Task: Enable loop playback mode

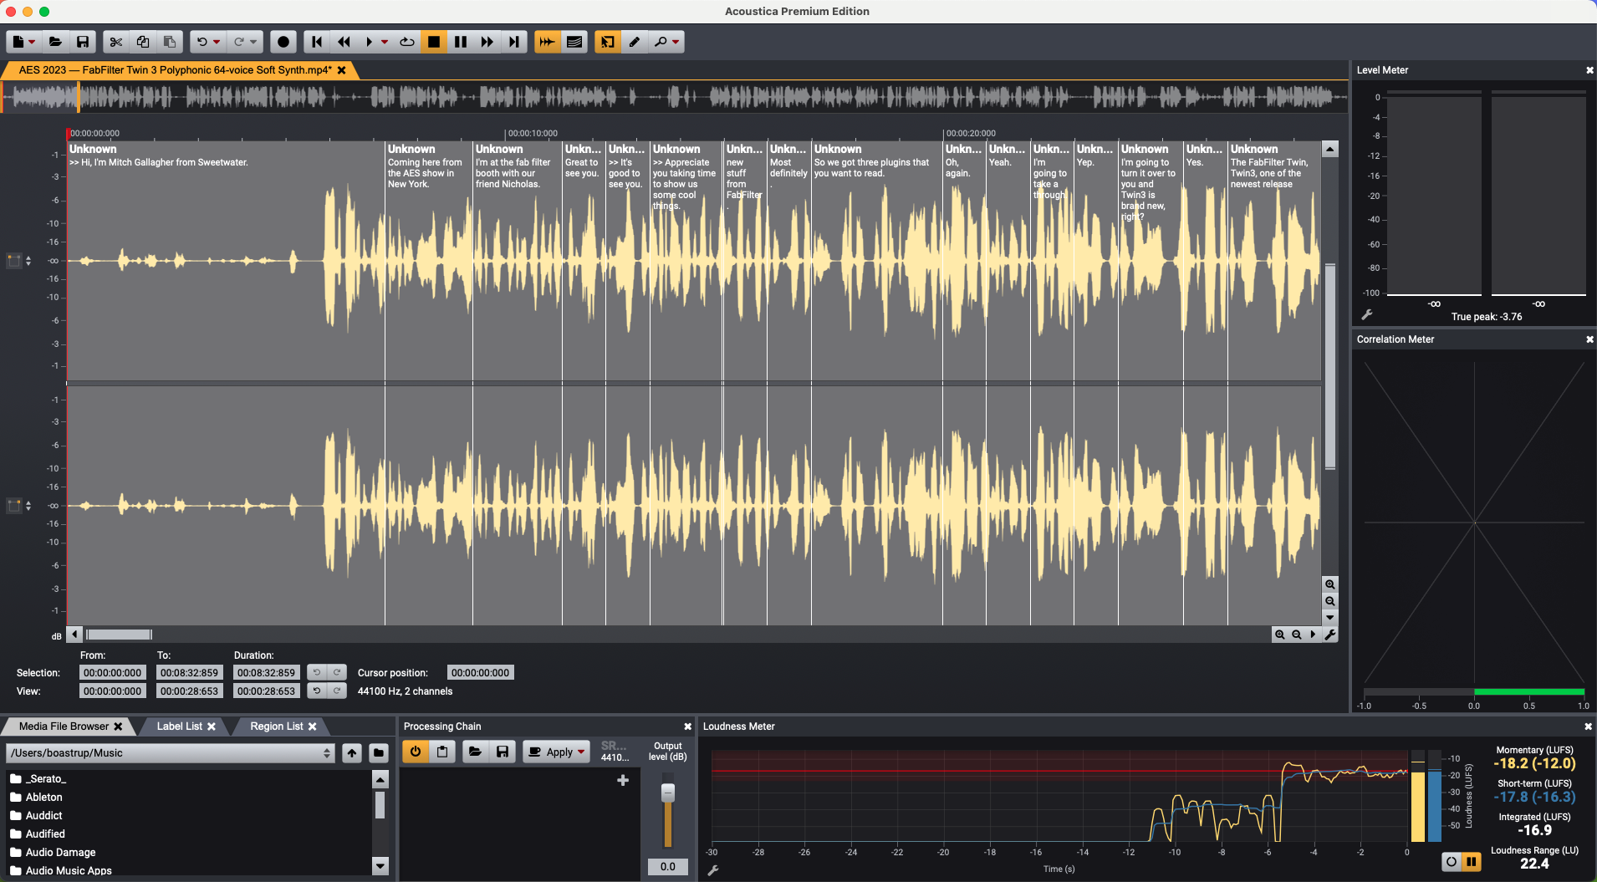Action: click(x=407, y=41)
